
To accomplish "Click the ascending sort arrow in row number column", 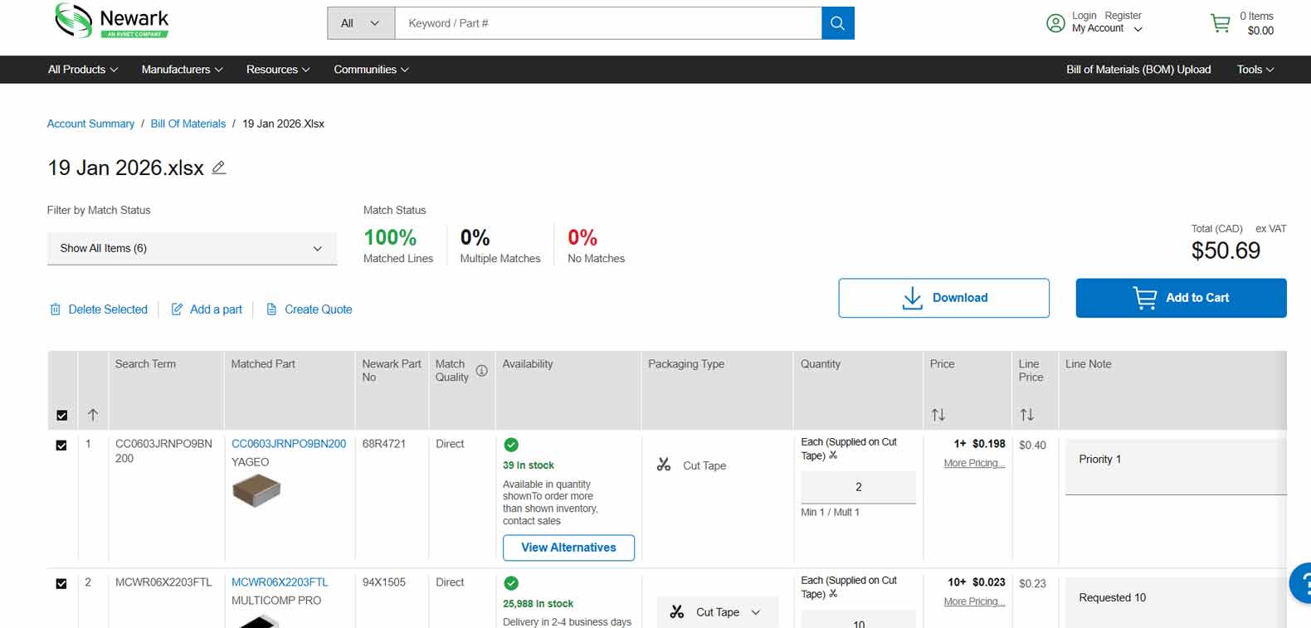I will point(93,415).
